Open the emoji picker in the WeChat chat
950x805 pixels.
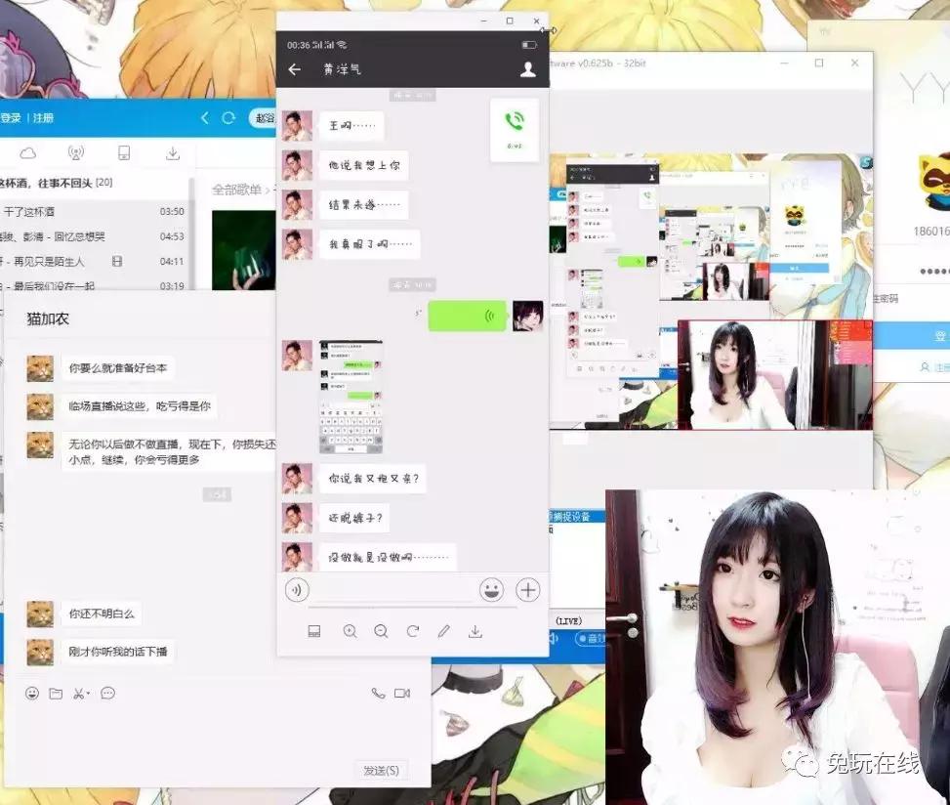491,589
